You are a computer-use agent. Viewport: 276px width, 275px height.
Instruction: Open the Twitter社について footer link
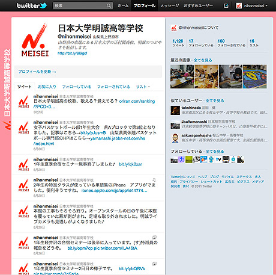tap(183, 177)
